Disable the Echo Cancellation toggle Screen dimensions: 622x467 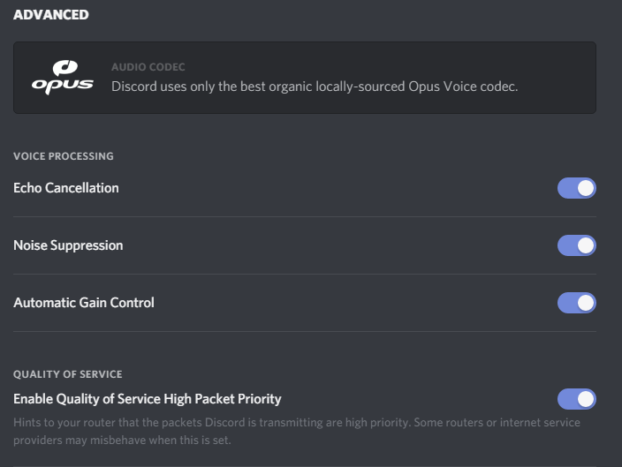pos(576,188)
